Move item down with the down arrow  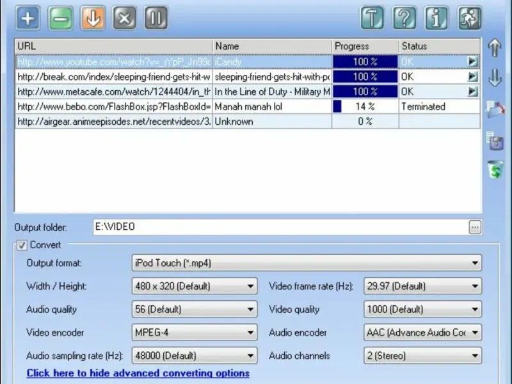[495, 77]
